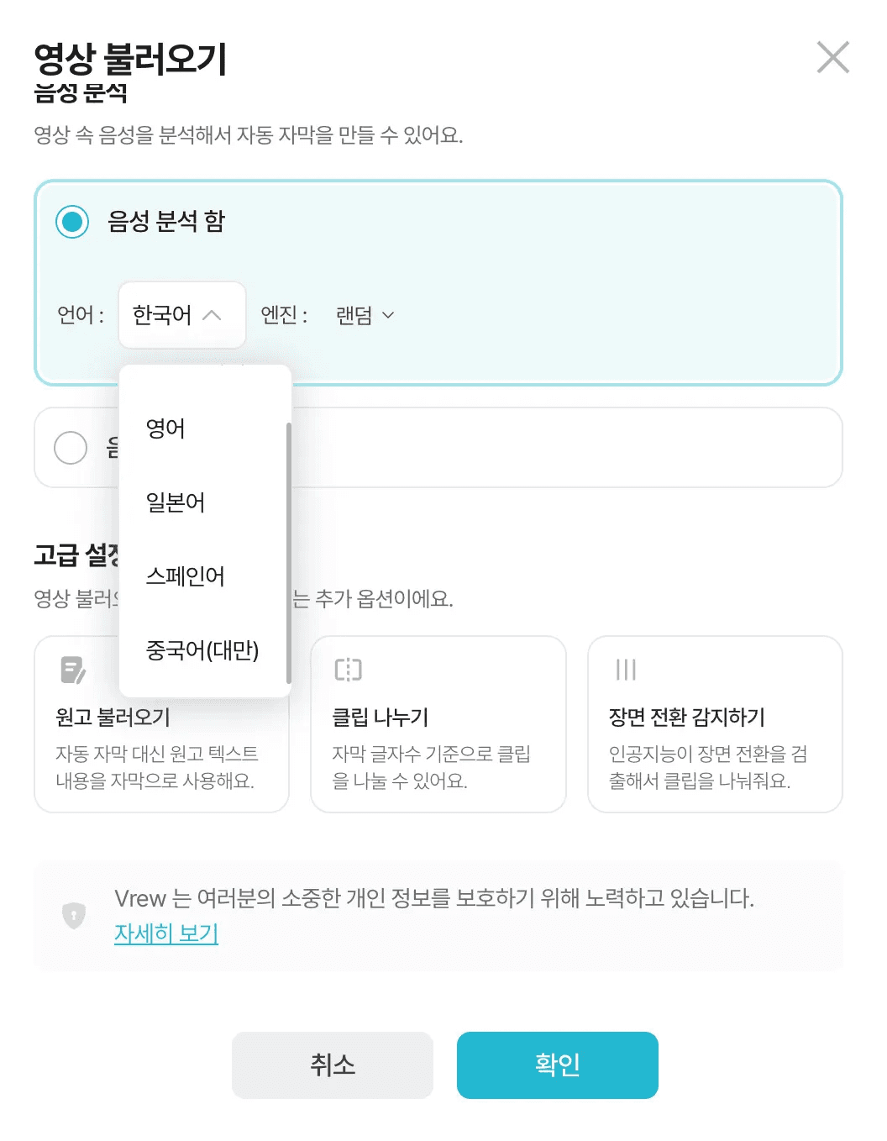Screen dimensions: 887x1141
Task: Select the 음성 분석 함 radio button
Action: point(72,222)
